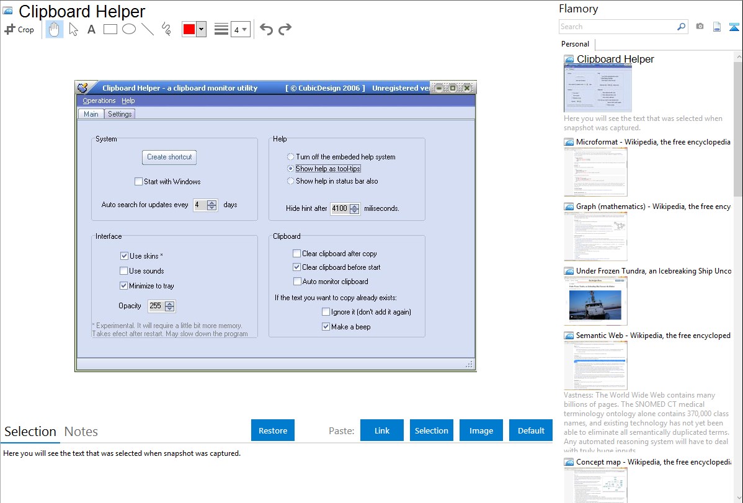Open the Microformat Wikipedia snapshot thumbnail

click(x=595, y=172)
